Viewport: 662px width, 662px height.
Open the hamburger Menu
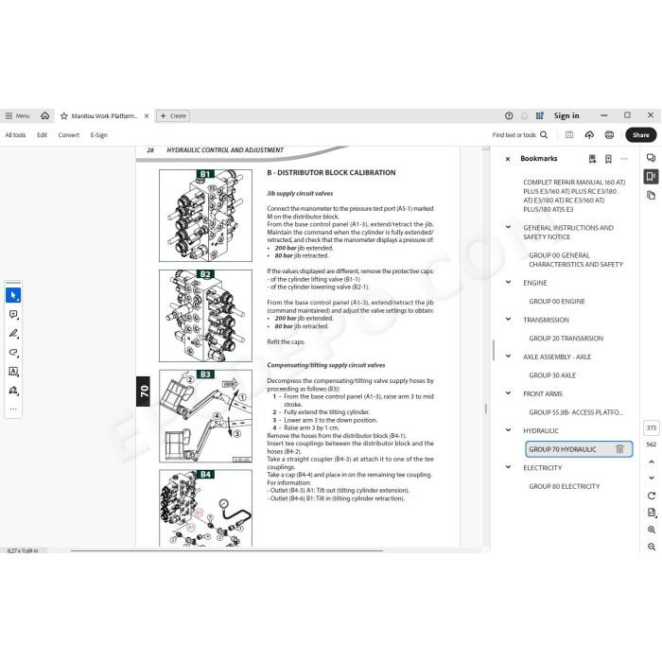[x=17, y=115]
